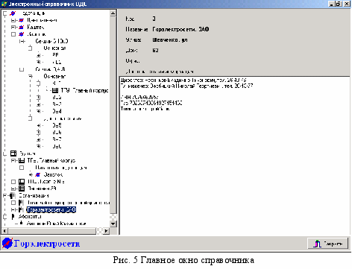Select "Горэлектросети, ЗАО" in the tree

(x=51, y=209)
